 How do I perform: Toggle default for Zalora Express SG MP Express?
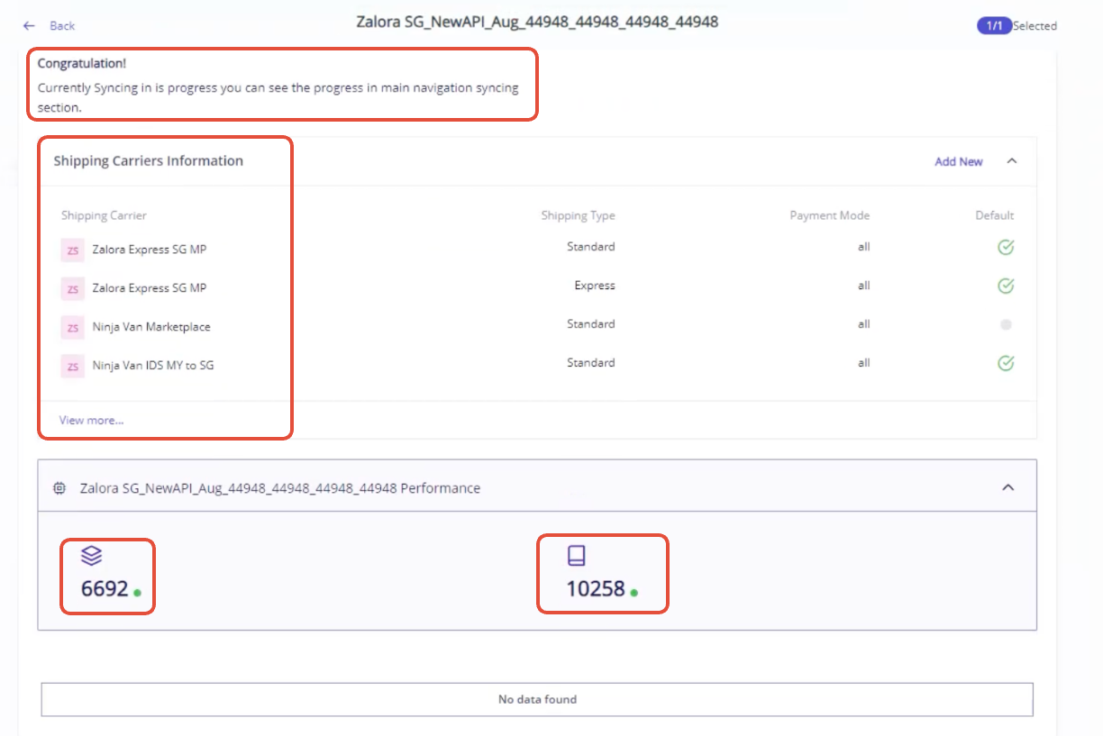click(1006, 286)
